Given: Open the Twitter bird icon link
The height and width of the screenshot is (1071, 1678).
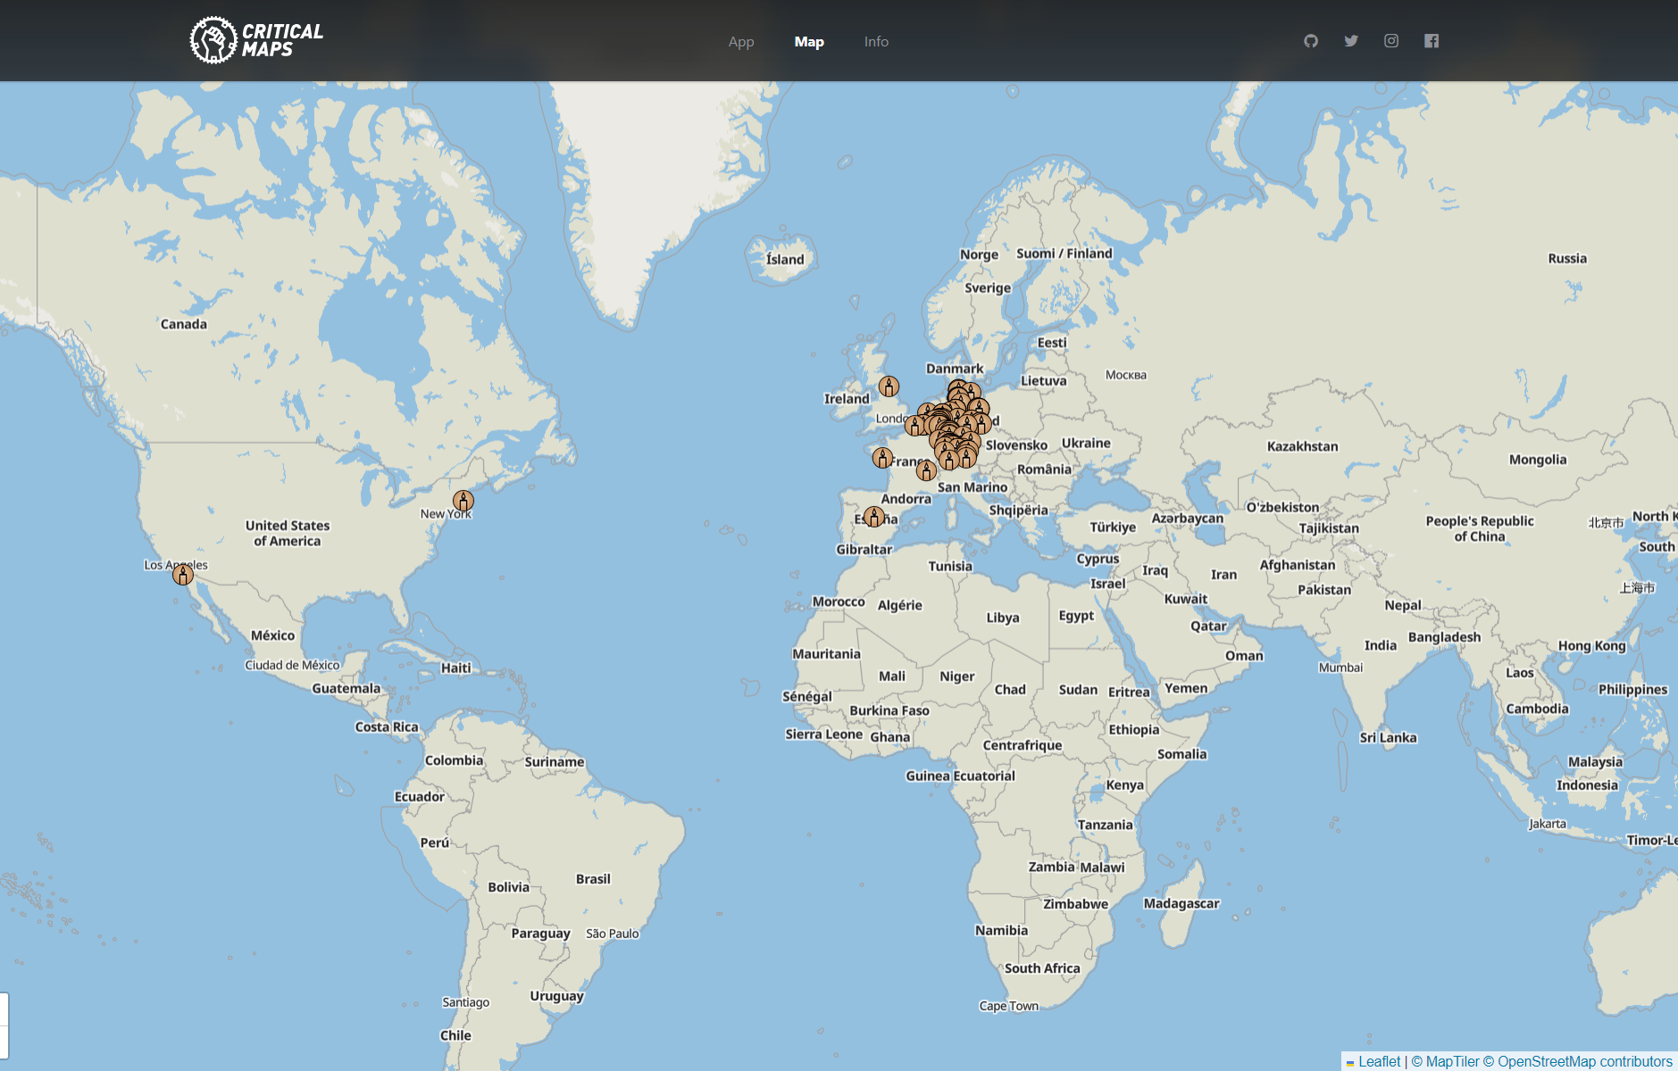Looking at the screenshot, I should pyautogui.click(x=1351, y=41).
